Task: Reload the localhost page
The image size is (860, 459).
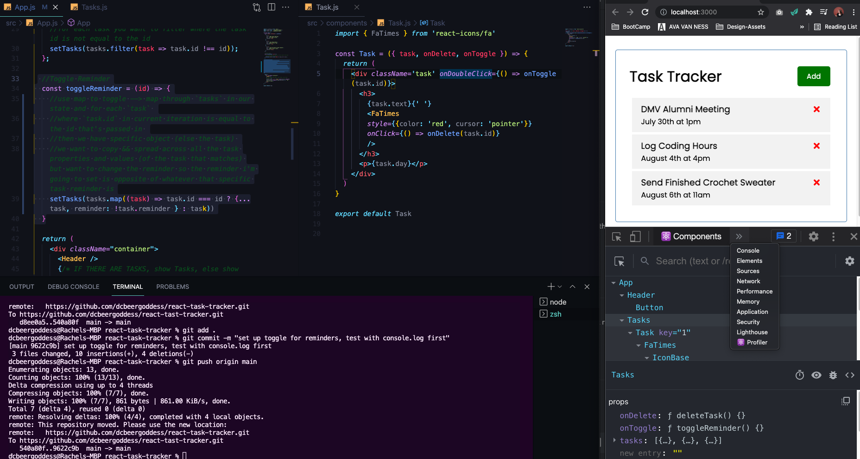Action: 645,12
